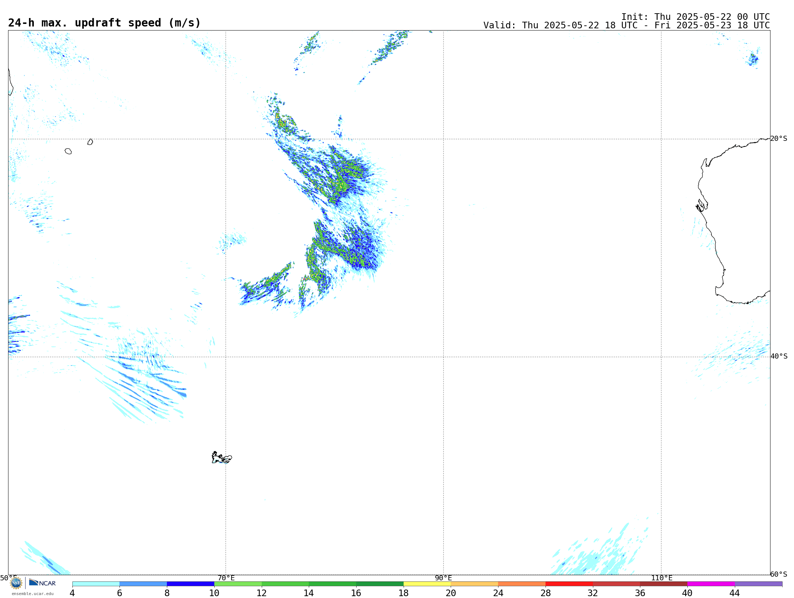Screen dimensions: 794x598
Task: Click the 90°E longitude label
Action: coord(443,578)
